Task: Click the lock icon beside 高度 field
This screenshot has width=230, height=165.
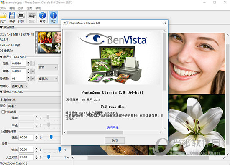Action: click(x=33, y=71)
